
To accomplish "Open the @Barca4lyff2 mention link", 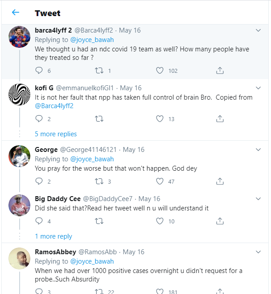I will (54, 106).
